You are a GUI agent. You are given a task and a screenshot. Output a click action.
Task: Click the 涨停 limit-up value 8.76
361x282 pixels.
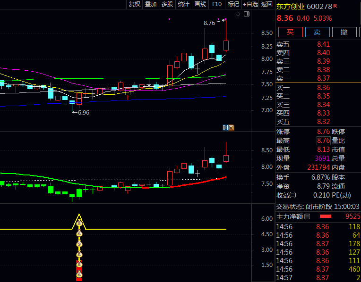323,132
